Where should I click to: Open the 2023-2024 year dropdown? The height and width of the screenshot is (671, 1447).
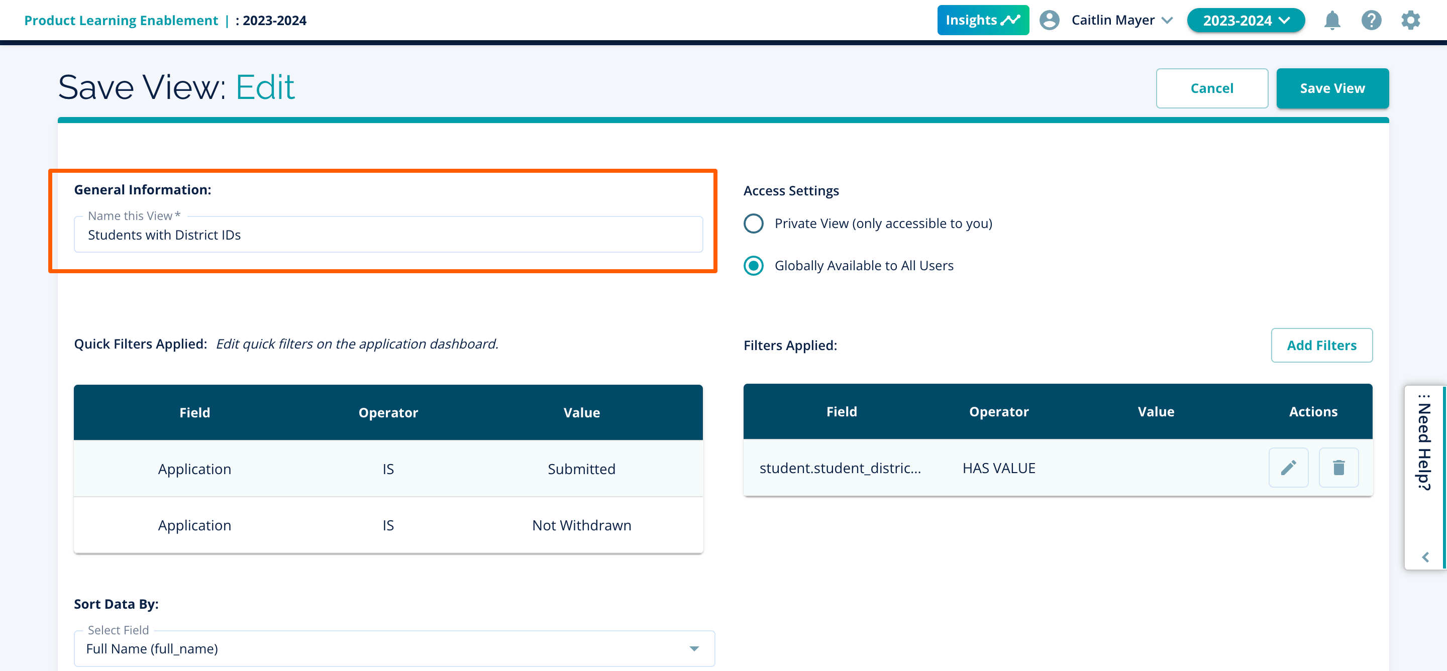1246,21
